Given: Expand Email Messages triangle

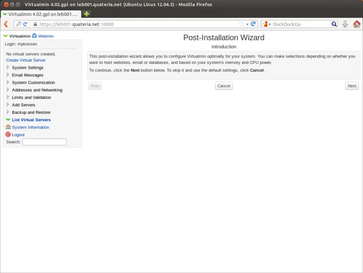Looking at the screenshot, I should click(x=8, y=75).
